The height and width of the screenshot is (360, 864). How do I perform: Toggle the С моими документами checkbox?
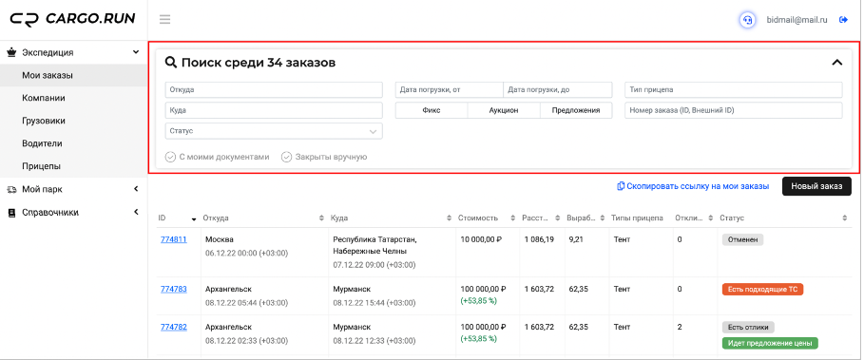pos(170,157)
